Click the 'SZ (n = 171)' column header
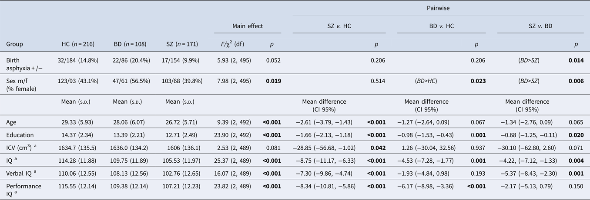The height and width of the screenshot is (200, 590). 180,44
